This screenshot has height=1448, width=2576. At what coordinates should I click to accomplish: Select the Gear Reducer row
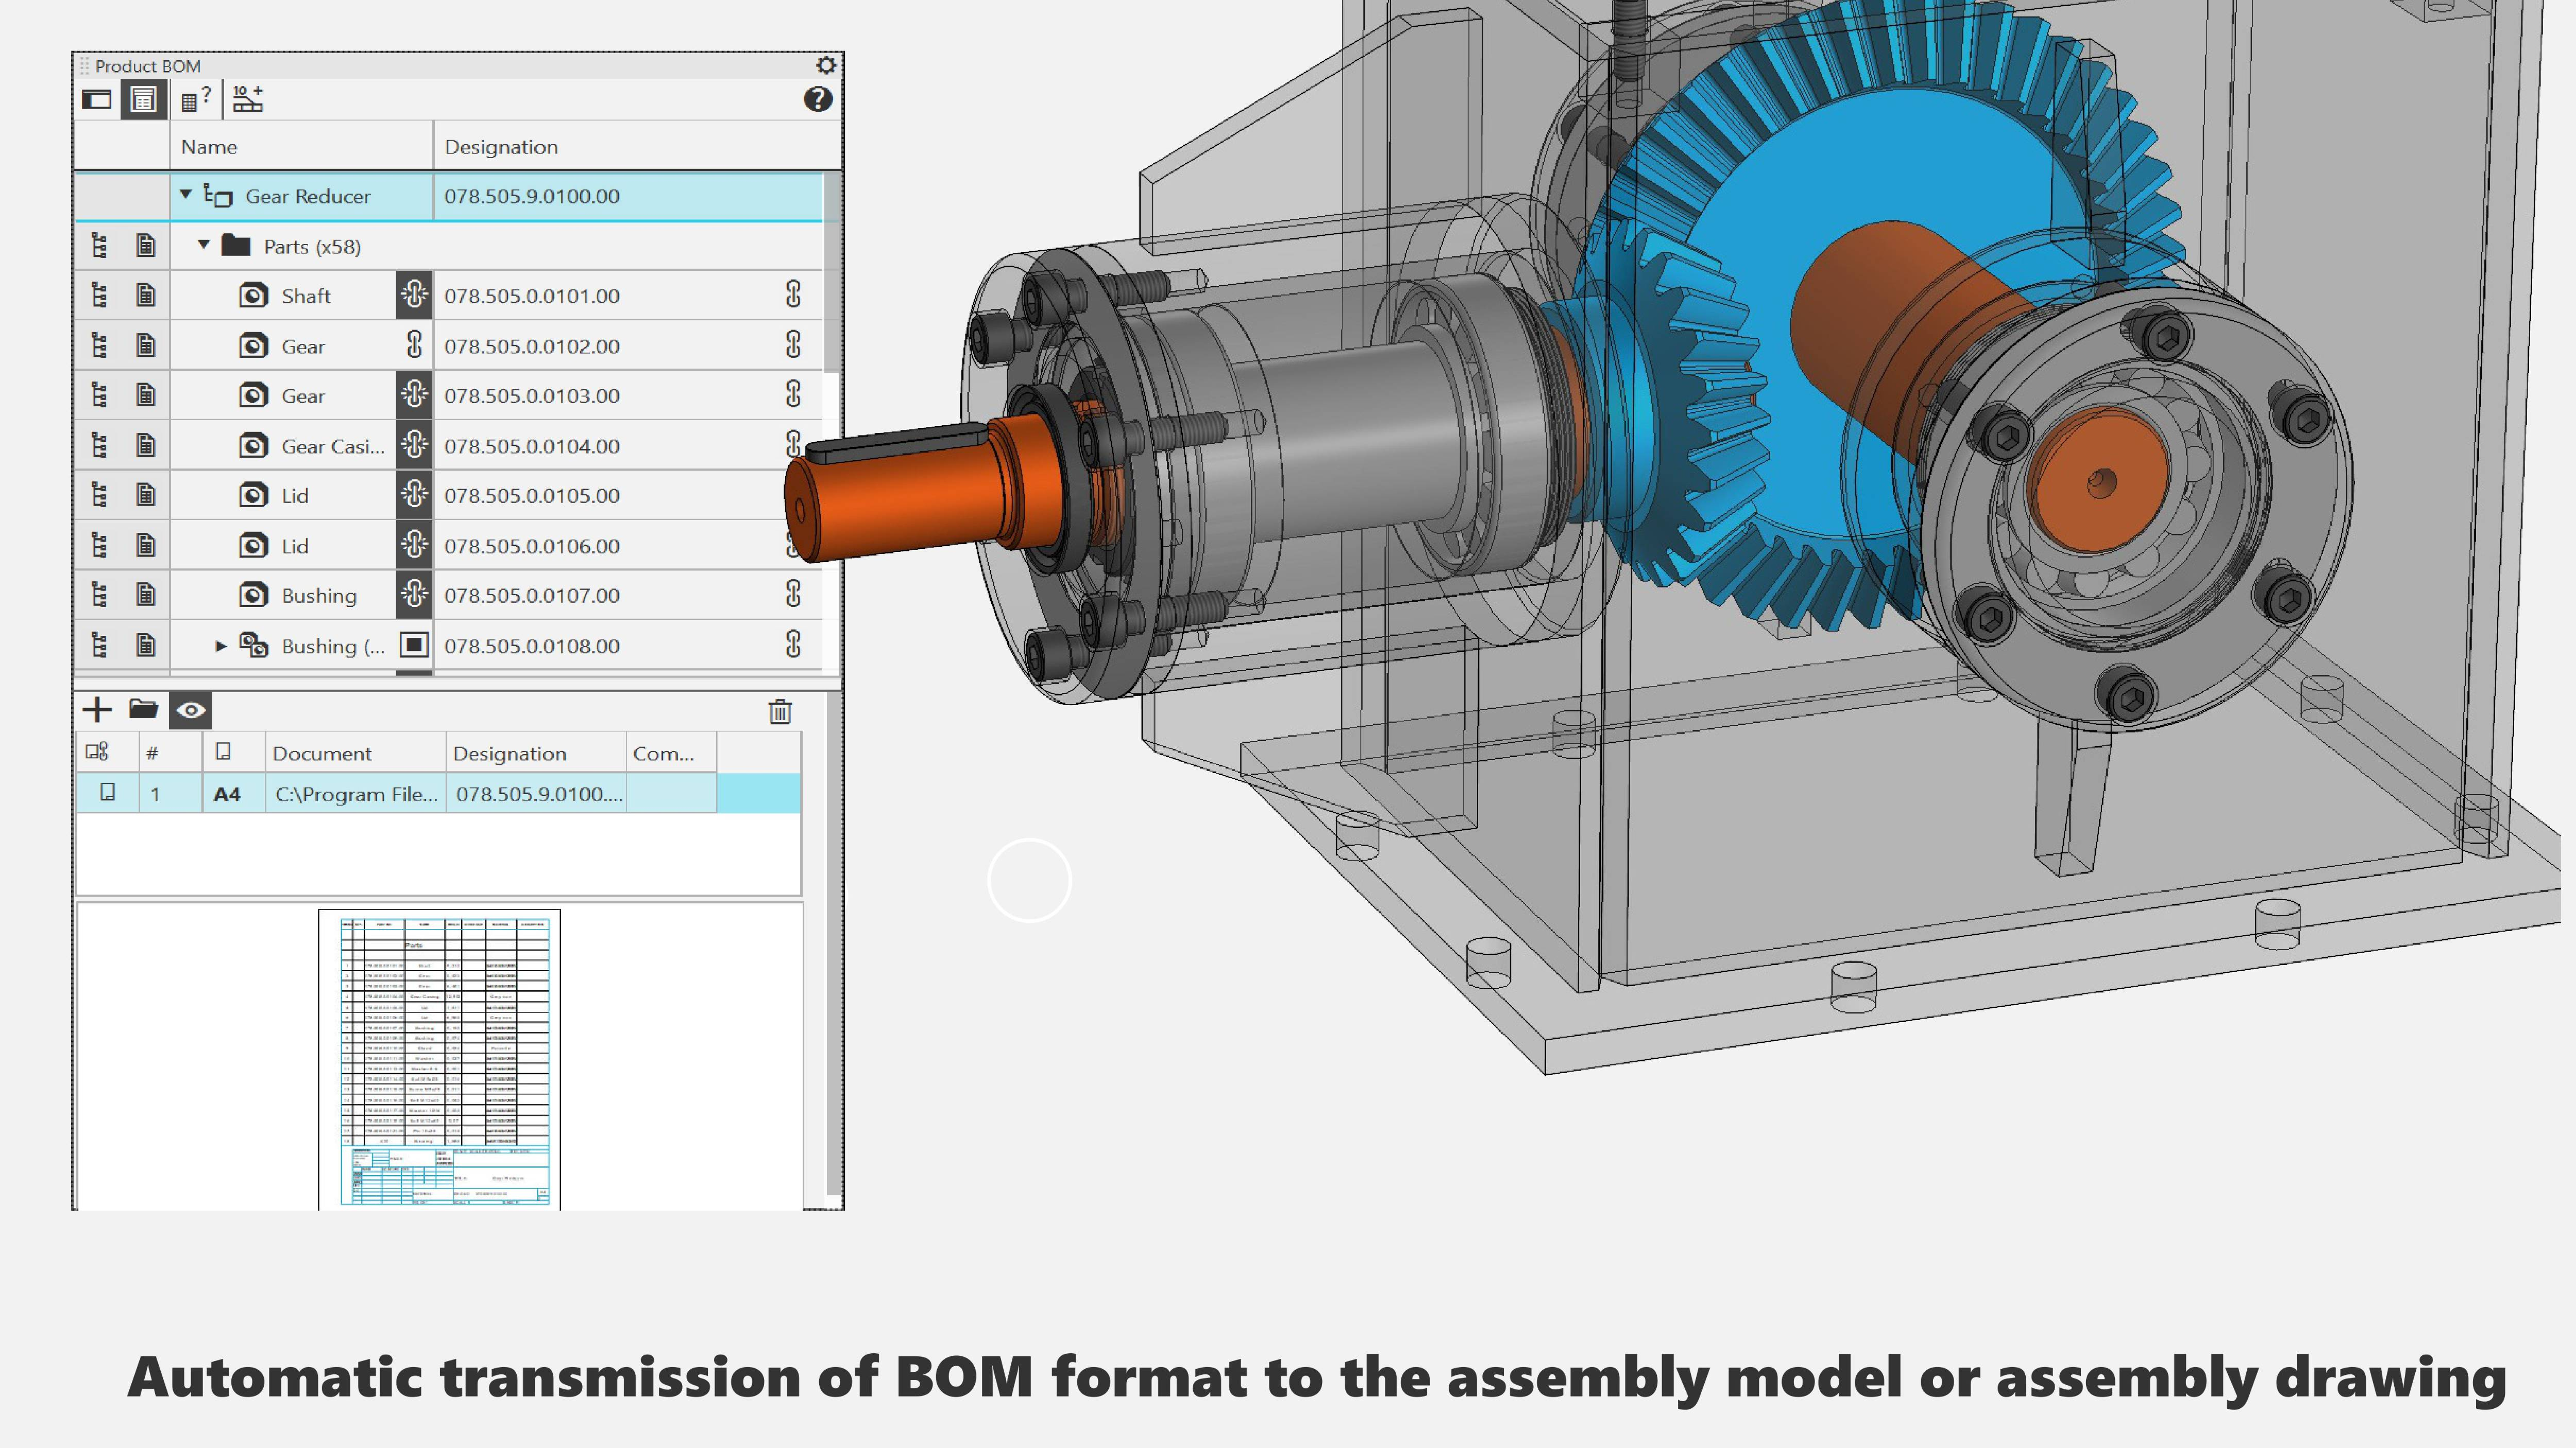448,196
